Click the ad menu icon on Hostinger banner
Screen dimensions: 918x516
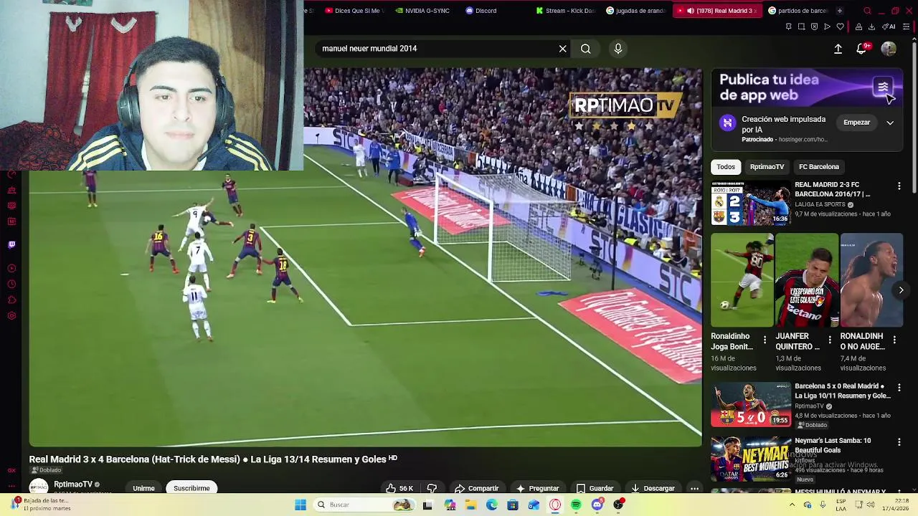(883, 87)
